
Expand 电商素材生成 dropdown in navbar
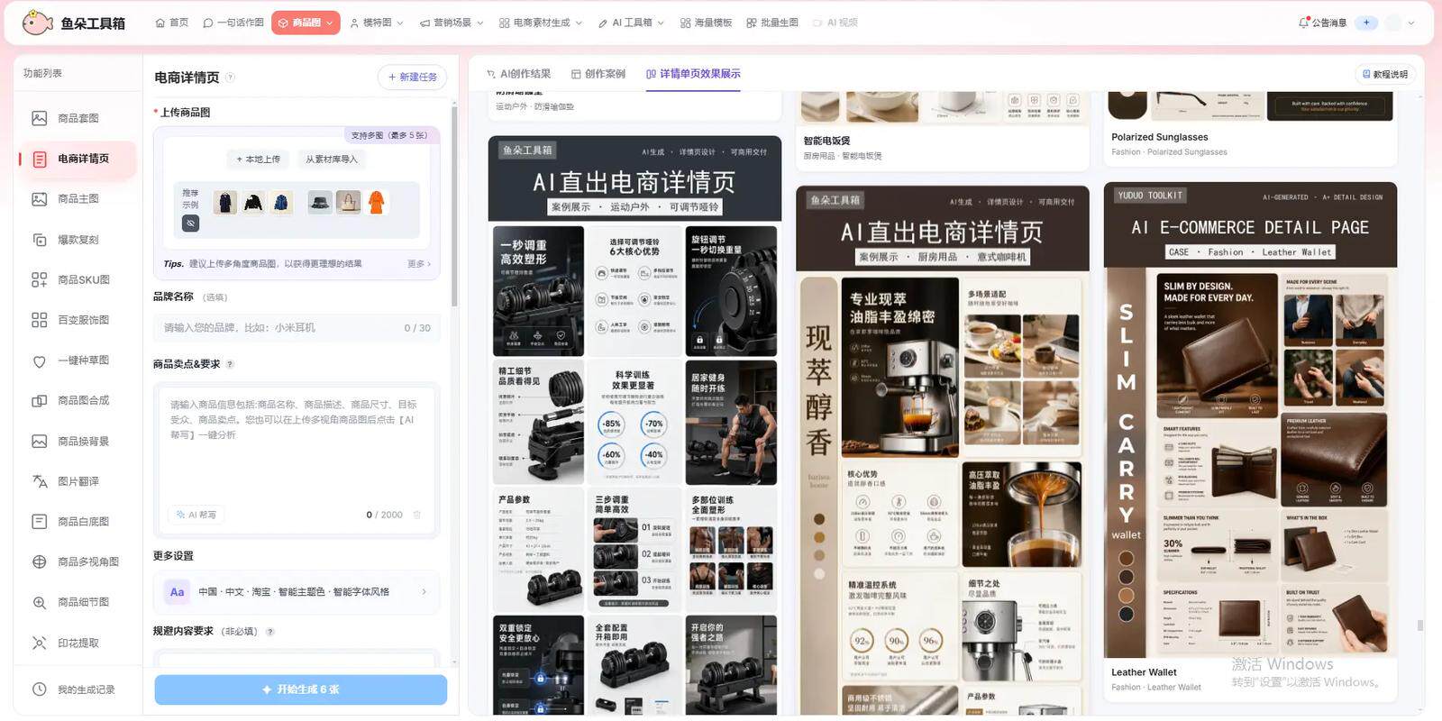coord(541,23)
